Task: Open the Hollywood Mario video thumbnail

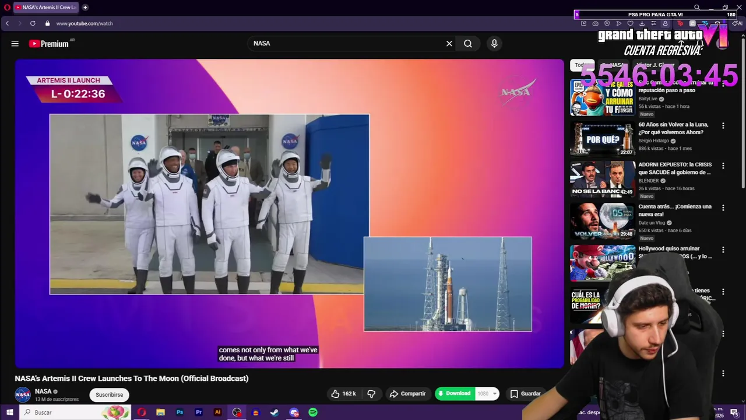Action: point(602,262)
